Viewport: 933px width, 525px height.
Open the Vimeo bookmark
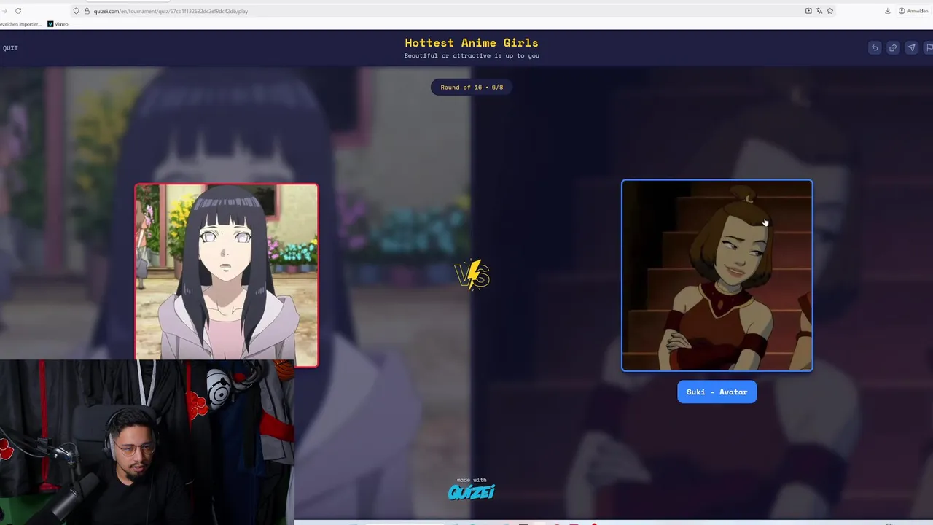pos(58,24)
